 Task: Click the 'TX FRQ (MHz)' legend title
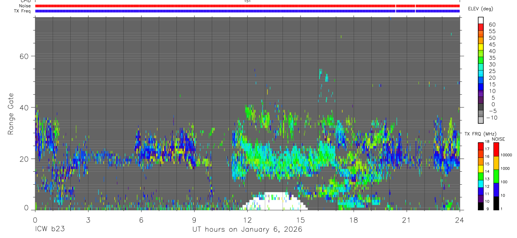pyautogui.click(x=480, y=133)
